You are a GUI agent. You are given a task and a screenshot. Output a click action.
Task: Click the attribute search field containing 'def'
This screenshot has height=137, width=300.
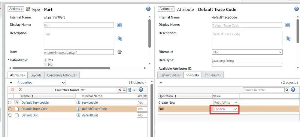coord(98,90)
